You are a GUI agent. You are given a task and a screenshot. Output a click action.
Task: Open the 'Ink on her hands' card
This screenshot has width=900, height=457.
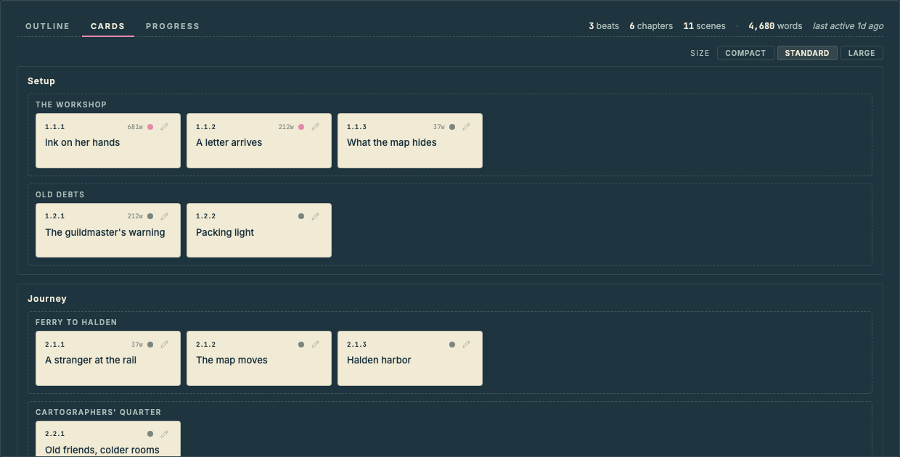pyautogui.click(x=108, y=141)
